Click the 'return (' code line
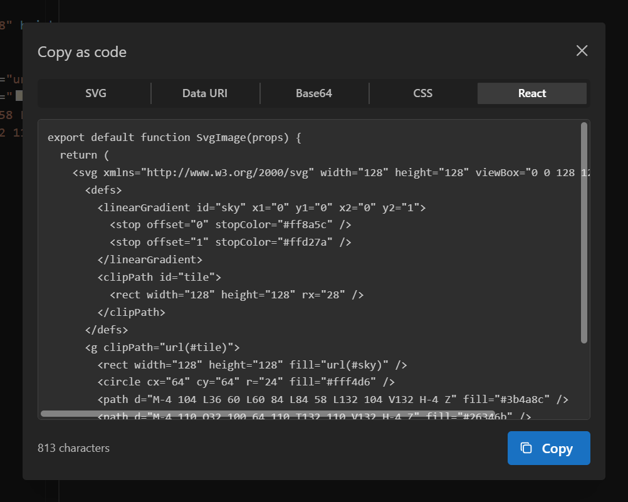This screenshot has width=628, height=502. (85, 155)
